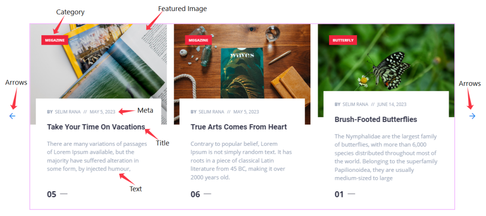The height and width of the screenshot is (216, 486).
Task: Click the May 5, 2023 date on first card
Action: pyautogui.click(x=103, y=112)
